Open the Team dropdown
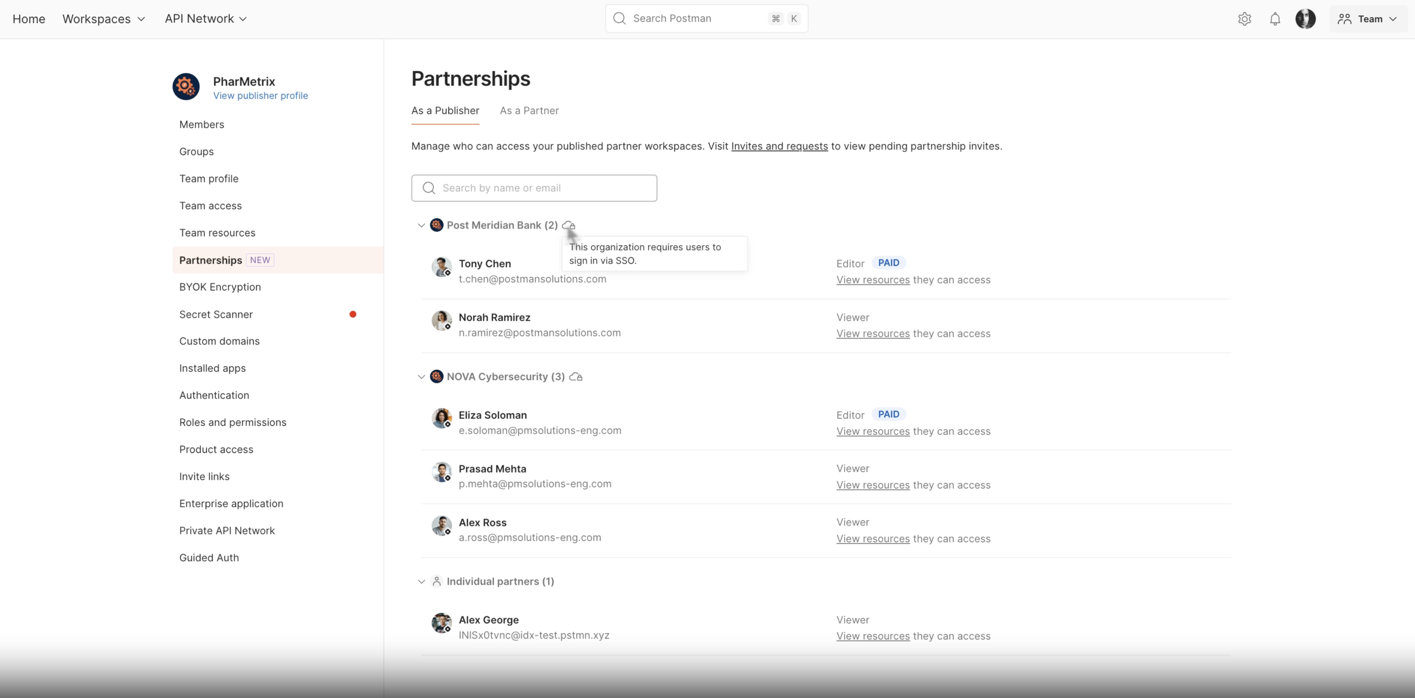1415x698 pixels. tap(1367, 18)
